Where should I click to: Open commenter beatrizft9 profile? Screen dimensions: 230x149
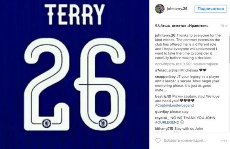[163, 96]
